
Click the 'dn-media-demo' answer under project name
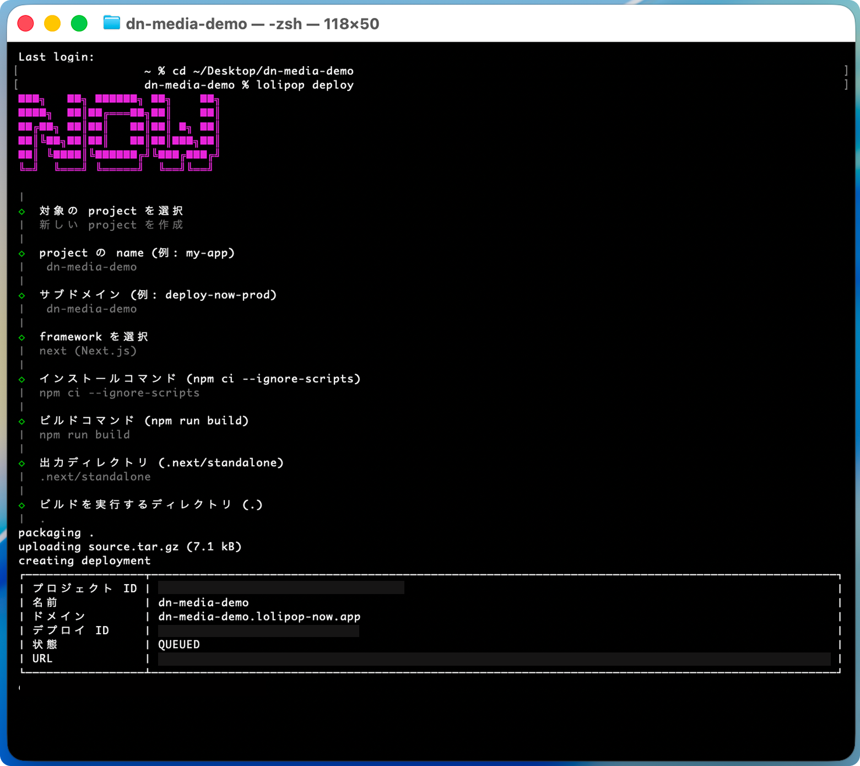coord(91,267)
